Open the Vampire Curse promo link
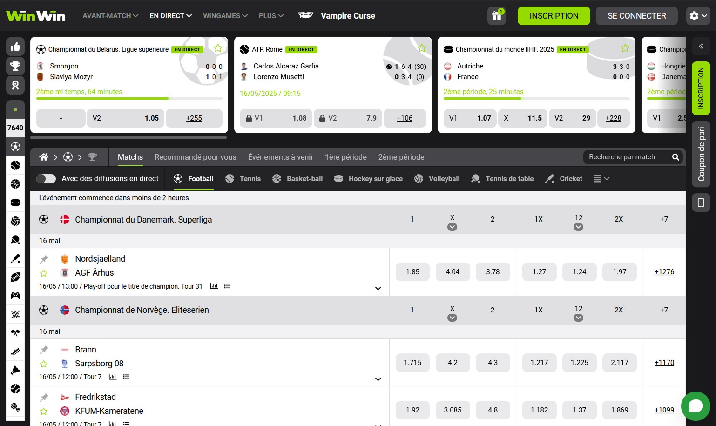This screenshot has width=716, height=426. pos(337,16)
